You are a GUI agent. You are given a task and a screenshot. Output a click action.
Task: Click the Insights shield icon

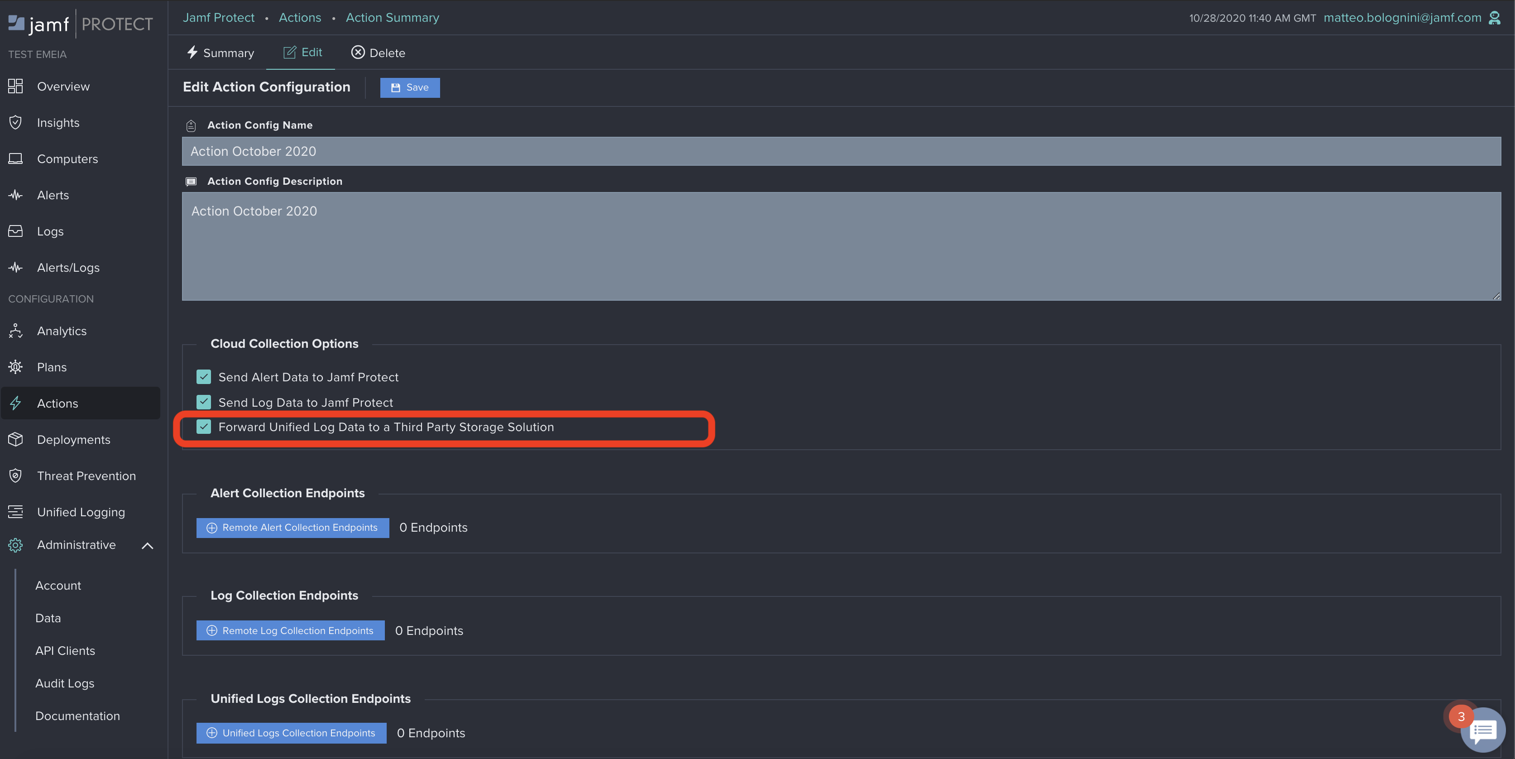pos(15,122)
